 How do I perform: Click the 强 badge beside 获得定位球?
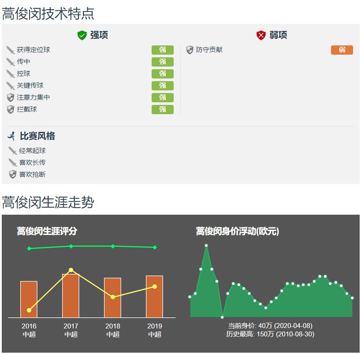pyautogui.click(x=162, y=50)
